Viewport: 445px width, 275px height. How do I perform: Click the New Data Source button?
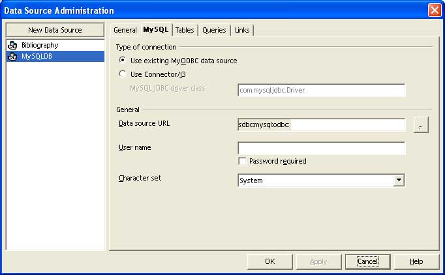55,30
